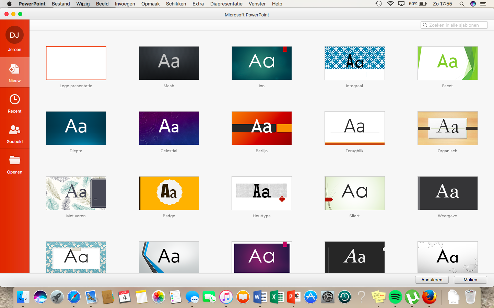Open the FaceTime icon in Dock

point(209,297)
